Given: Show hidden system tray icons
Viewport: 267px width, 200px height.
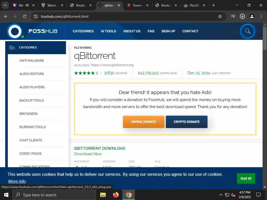Looking at the screenshot, I should pos(221,195).
